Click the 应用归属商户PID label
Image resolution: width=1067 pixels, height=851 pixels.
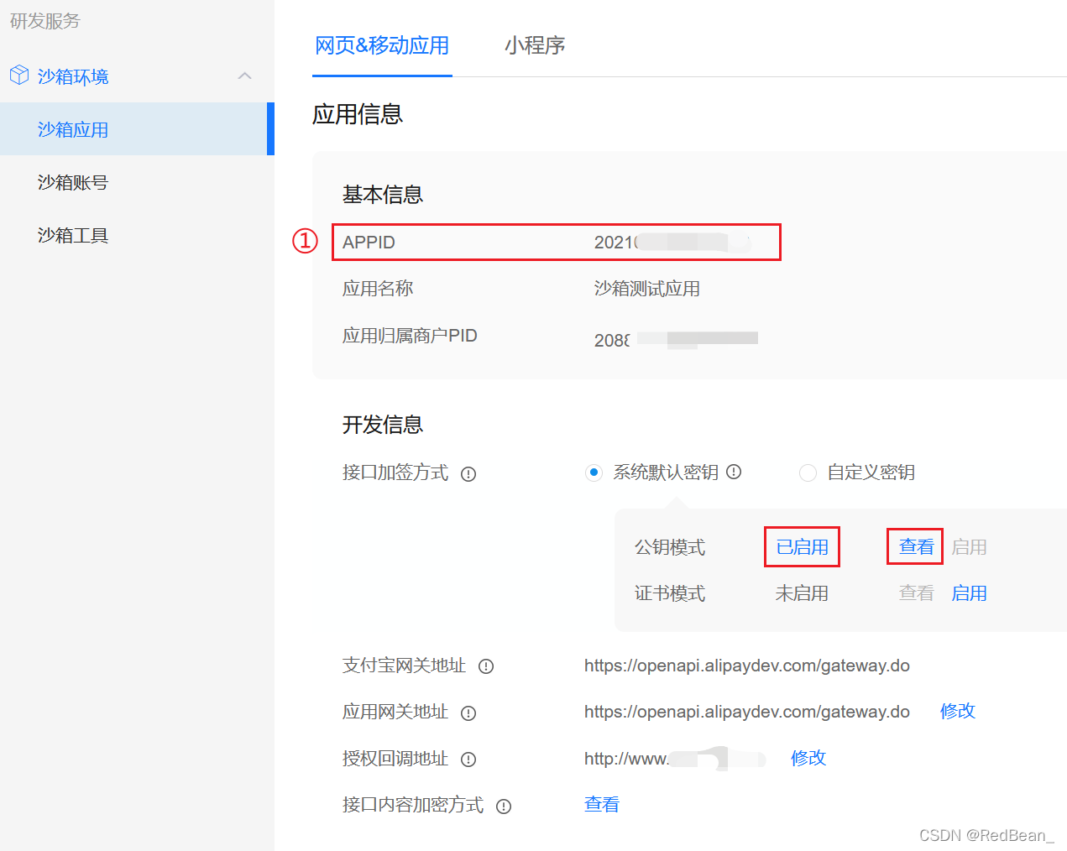(x=410, y=336)
